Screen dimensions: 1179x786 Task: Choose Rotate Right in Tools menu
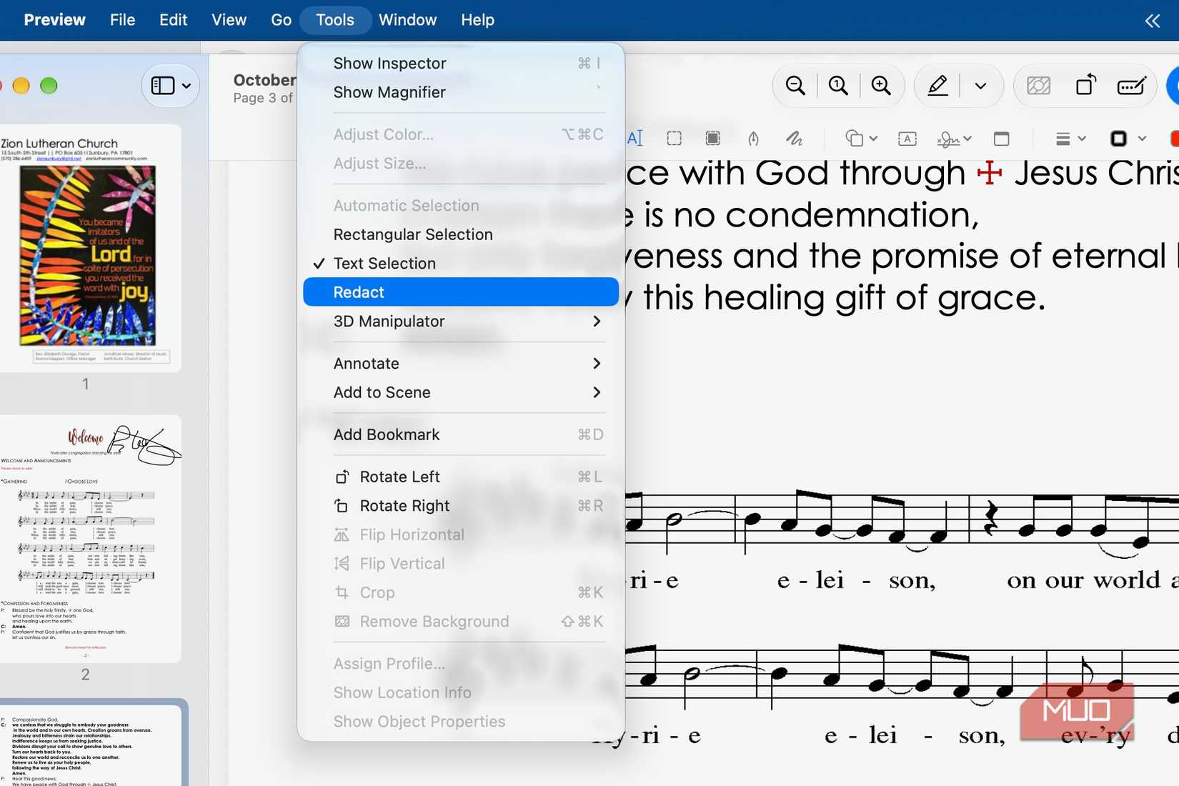[x=461, y=506]
